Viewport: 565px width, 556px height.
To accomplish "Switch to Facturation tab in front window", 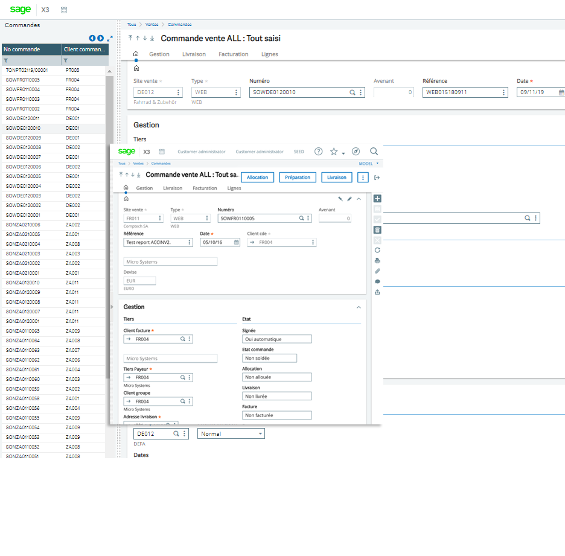I will tap(205, 188).
